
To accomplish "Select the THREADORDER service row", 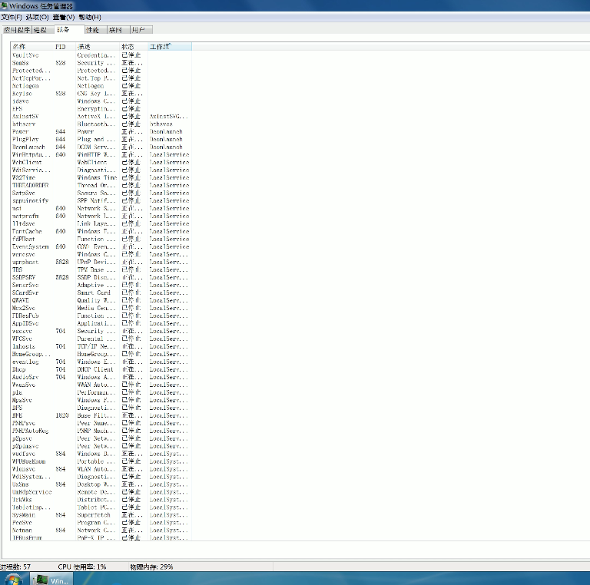I will tap(101, 185).
